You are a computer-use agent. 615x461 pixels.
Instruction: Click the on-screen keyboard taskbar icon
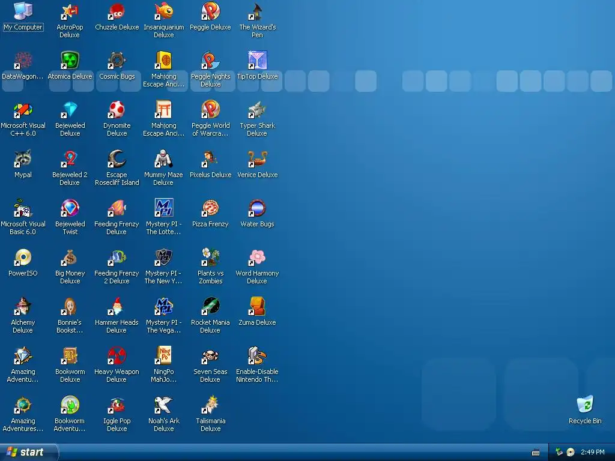pos(536,453)
